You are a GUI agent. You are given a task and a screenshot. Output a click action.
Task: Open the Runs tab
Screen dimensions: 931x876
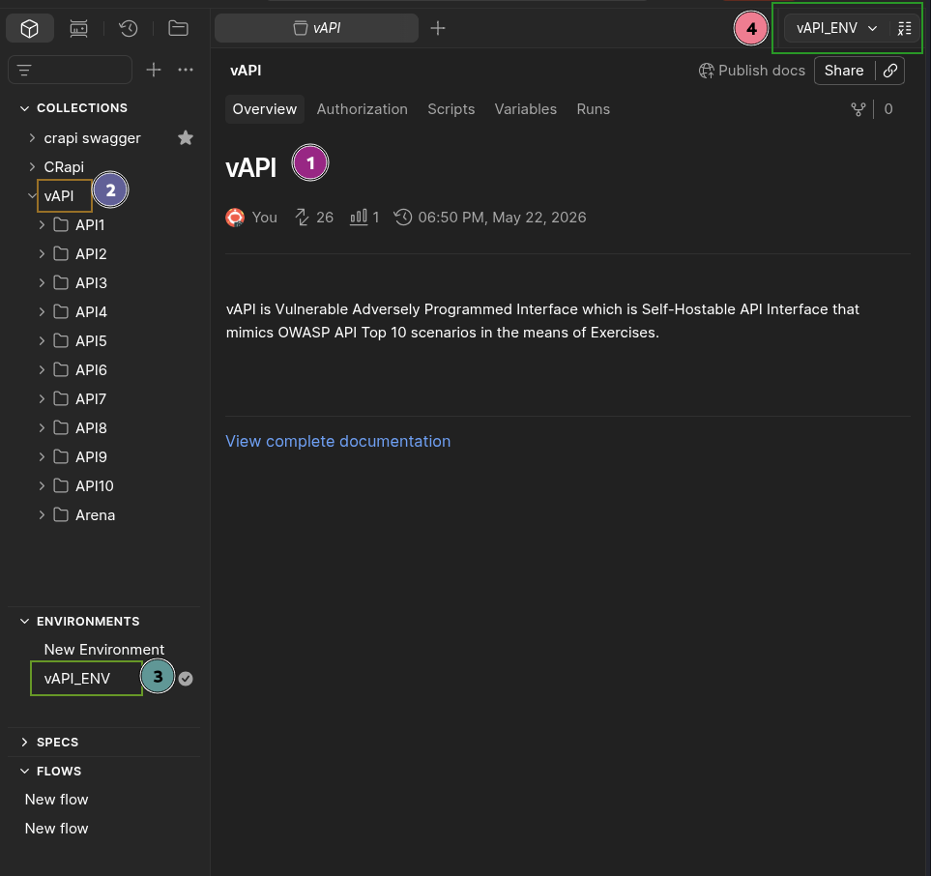pos(594,109)
